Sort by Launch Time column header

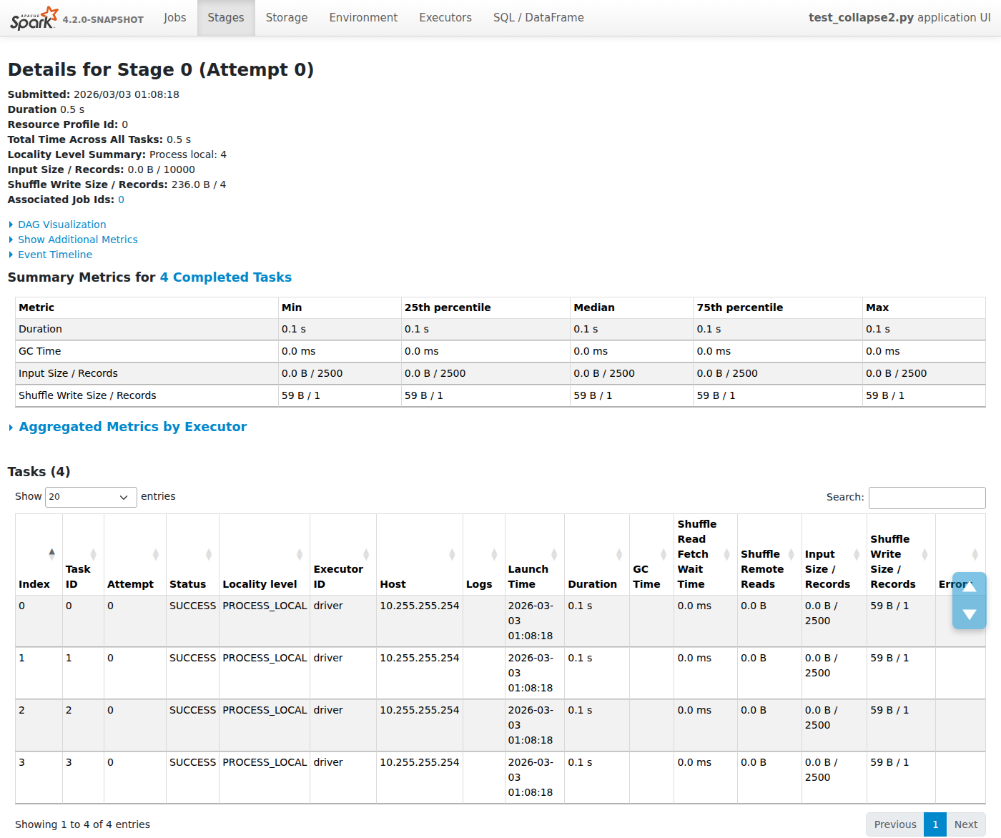click(x=528, y=576)
